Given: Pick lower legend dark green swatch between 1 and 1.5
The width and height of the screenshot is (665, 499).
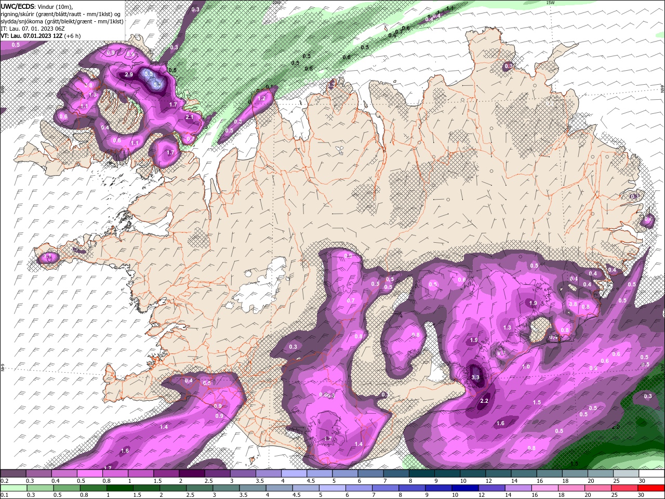Looking at the screenshot, I should point(119,488).
